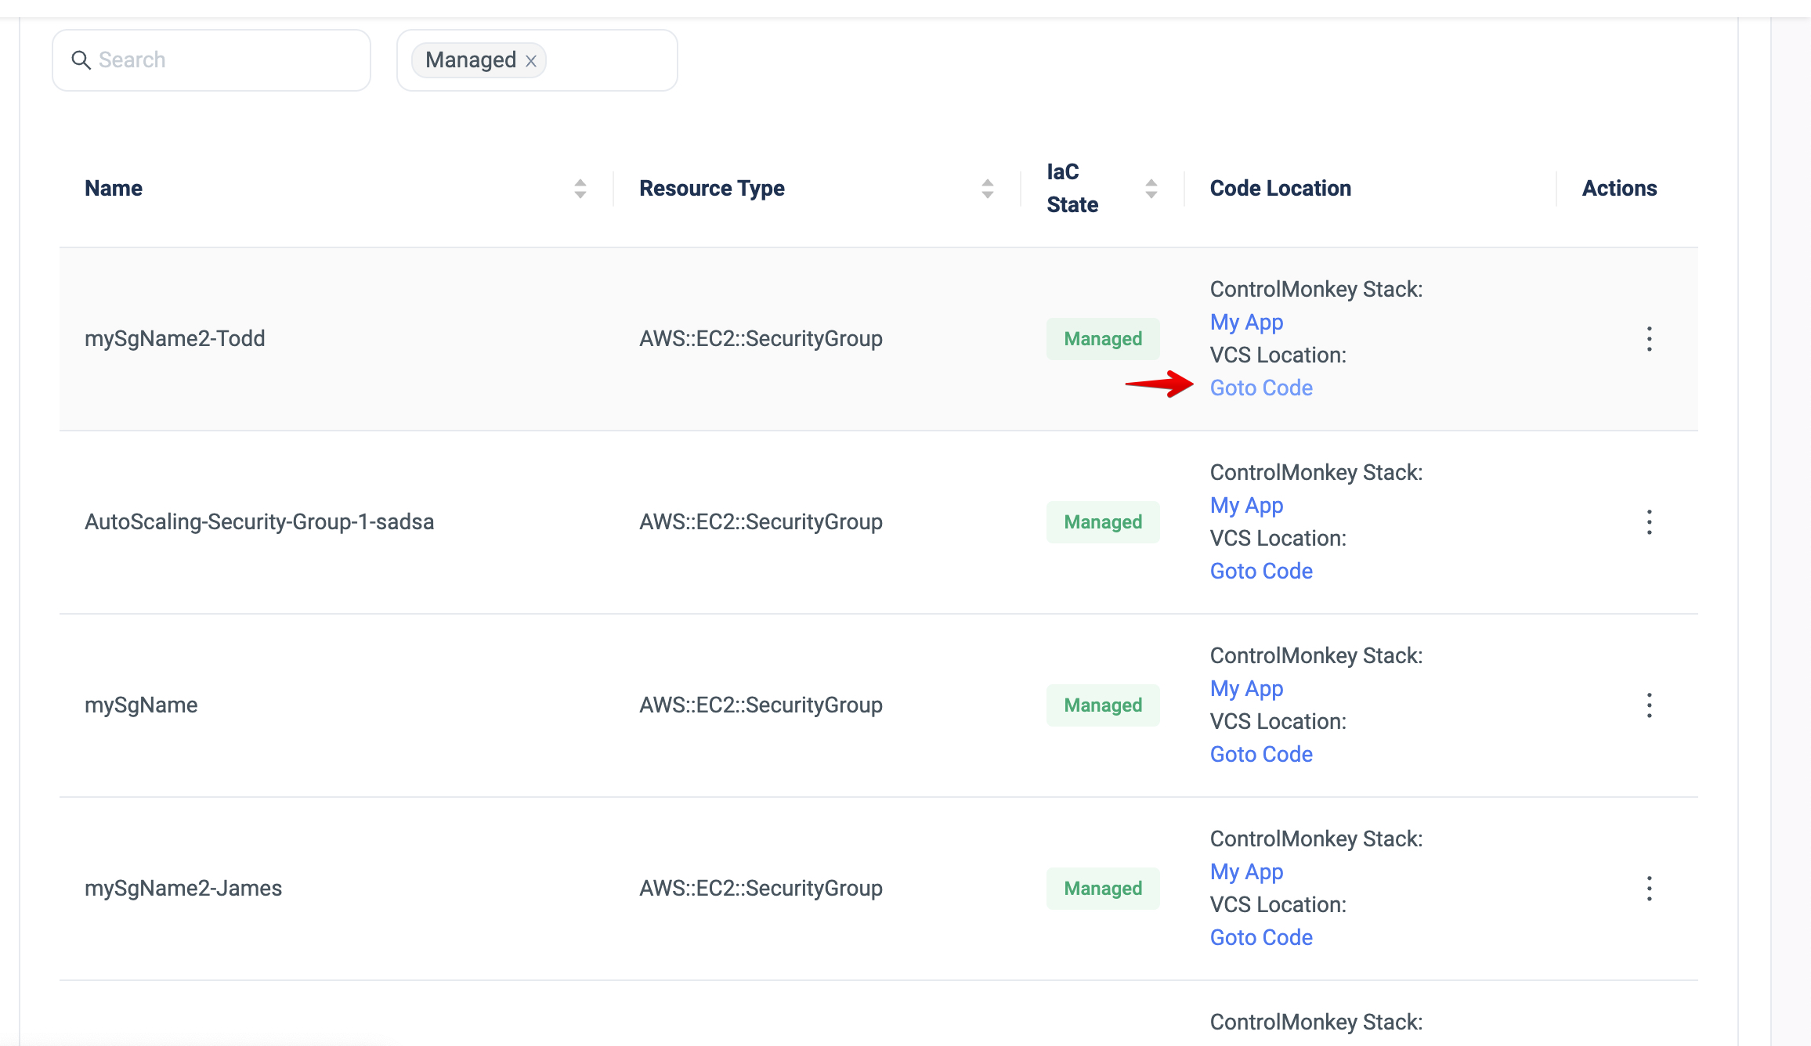1811x1046 pixels.
Task: Open actions menu for AutoScaling-Security-Group-1-sadsa
Action: click(x=1650, y=522)
